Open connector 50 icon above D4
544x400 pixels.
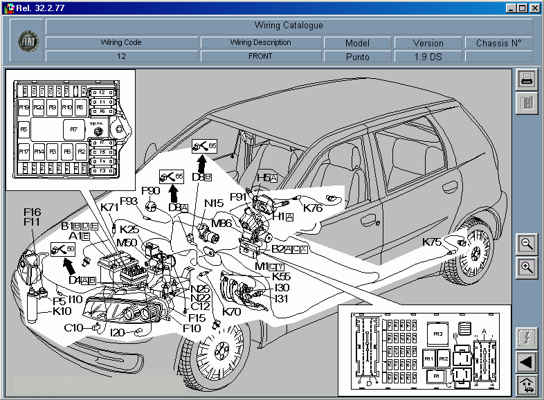(x=63, y=249)
